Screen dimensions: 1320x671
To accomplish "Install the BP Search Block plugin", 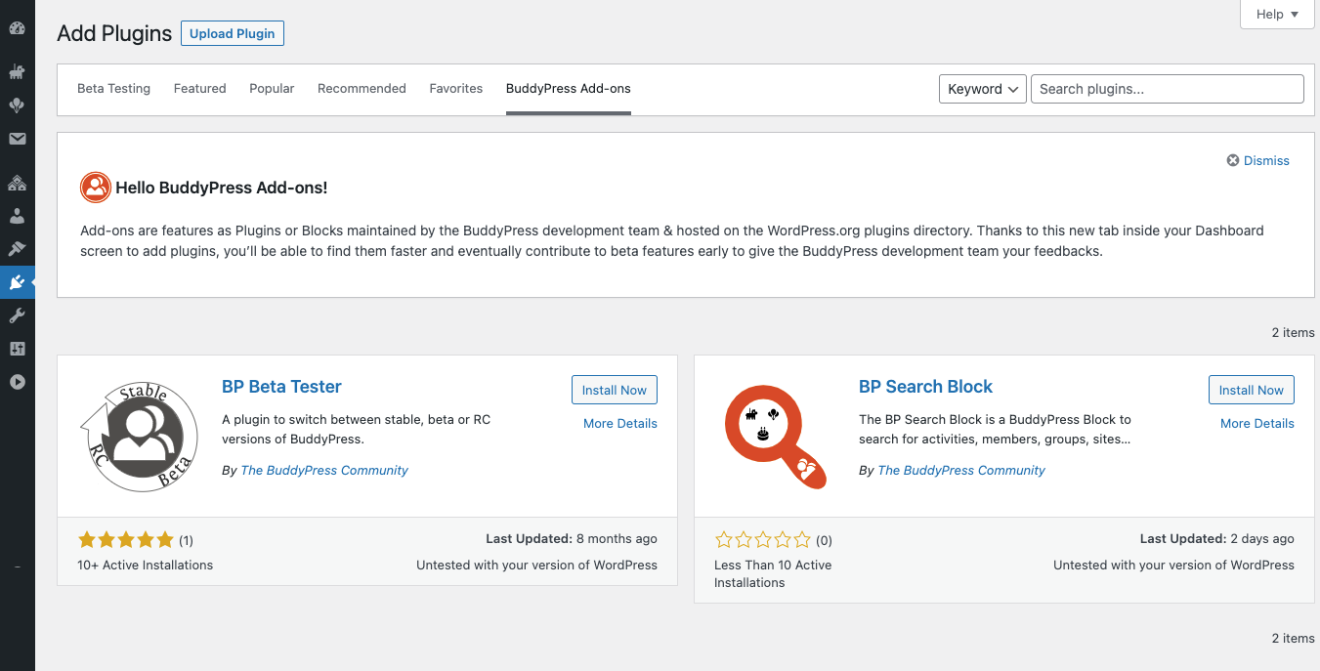I will click(x=1251, y=390).
